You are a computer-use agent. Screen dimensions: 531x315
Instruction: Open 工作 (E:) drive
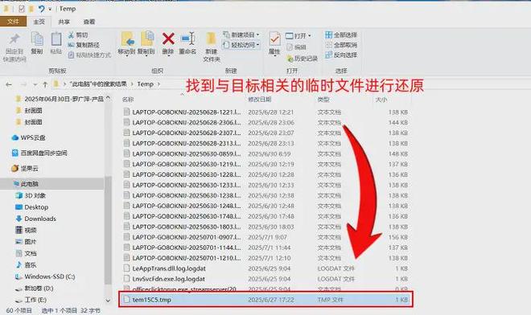coord(31,300)
